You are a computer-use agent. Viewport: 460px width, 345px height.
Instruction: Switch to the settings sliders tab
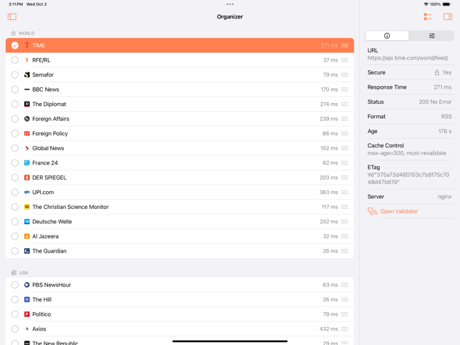(431, 36)
